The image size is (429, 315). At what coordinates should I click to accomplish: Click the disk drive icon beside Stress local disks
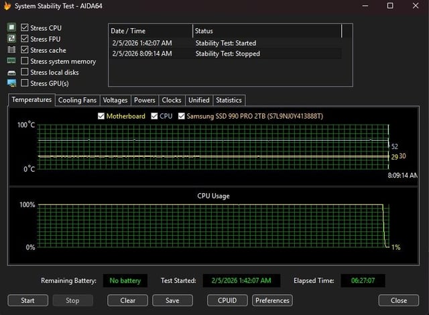click(11, 72)
